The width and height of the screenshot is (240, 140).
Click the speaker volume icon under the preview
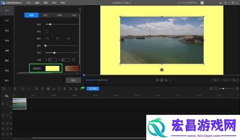[x=233, y=80]
